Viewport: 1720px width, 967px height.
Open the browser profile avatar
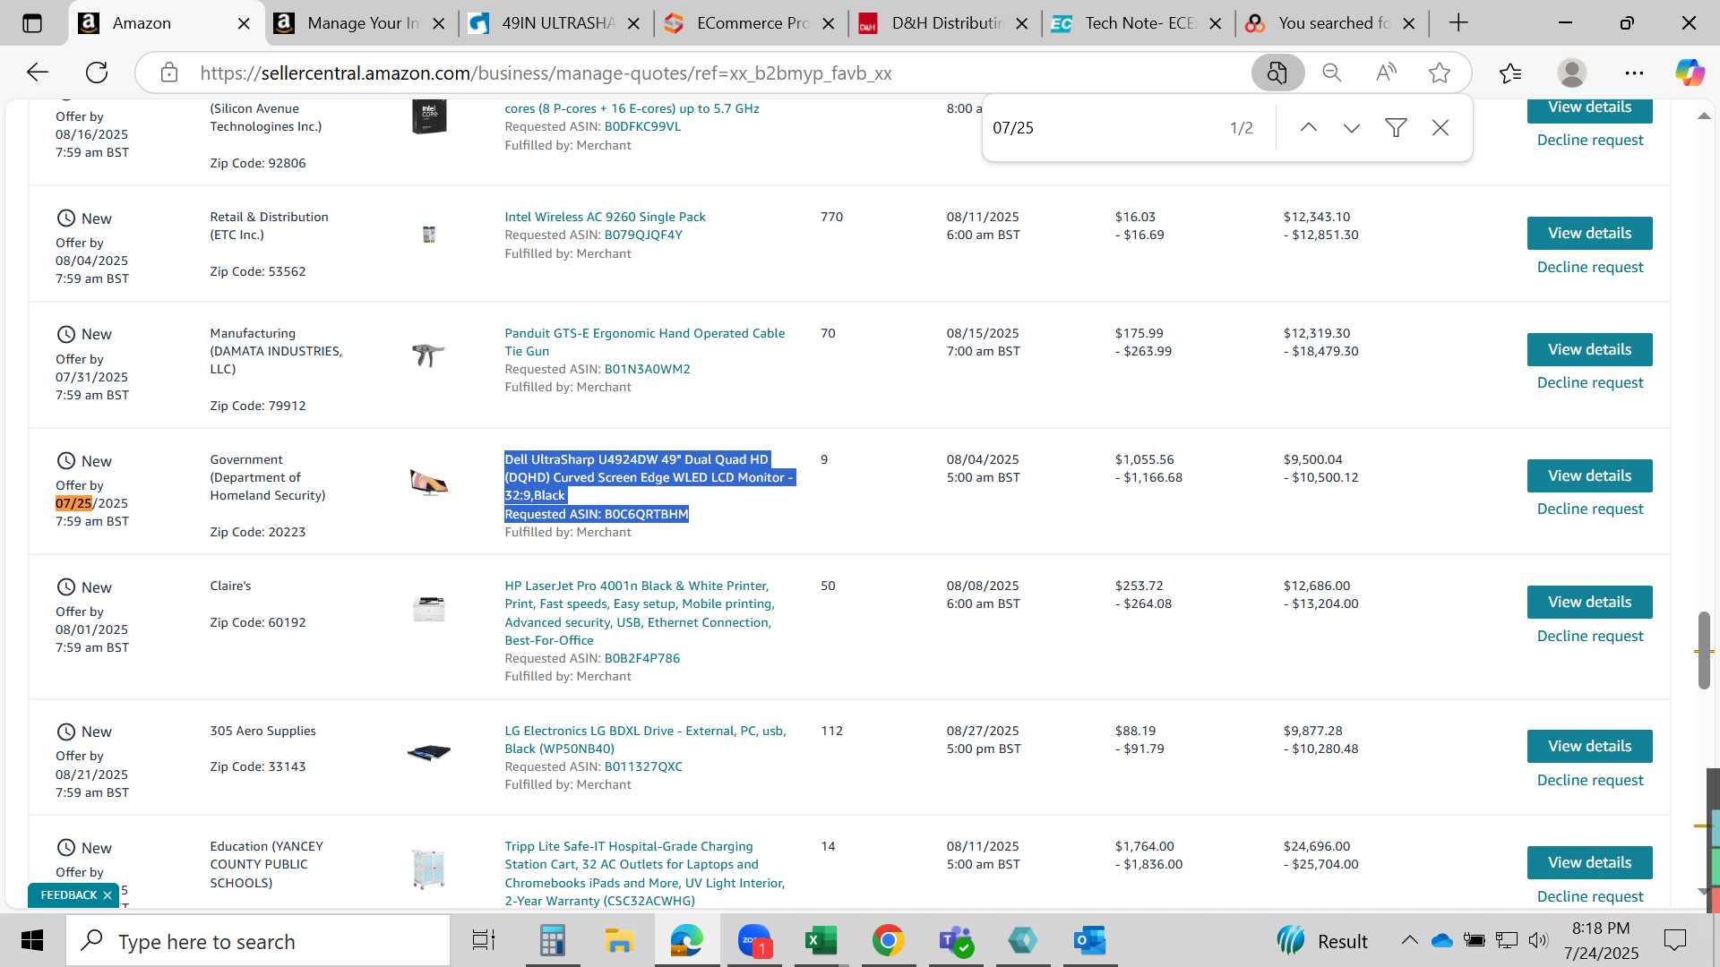pyautogui.click(x=1572, y=73)
